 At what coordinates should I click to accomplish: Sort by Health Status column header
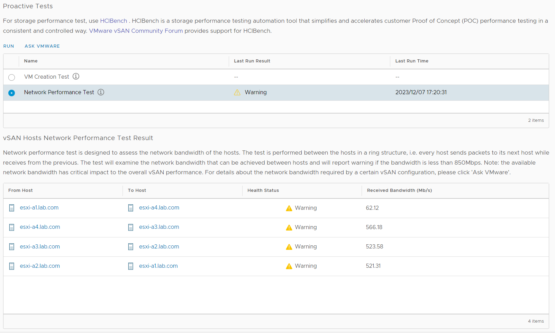point(263,190)
